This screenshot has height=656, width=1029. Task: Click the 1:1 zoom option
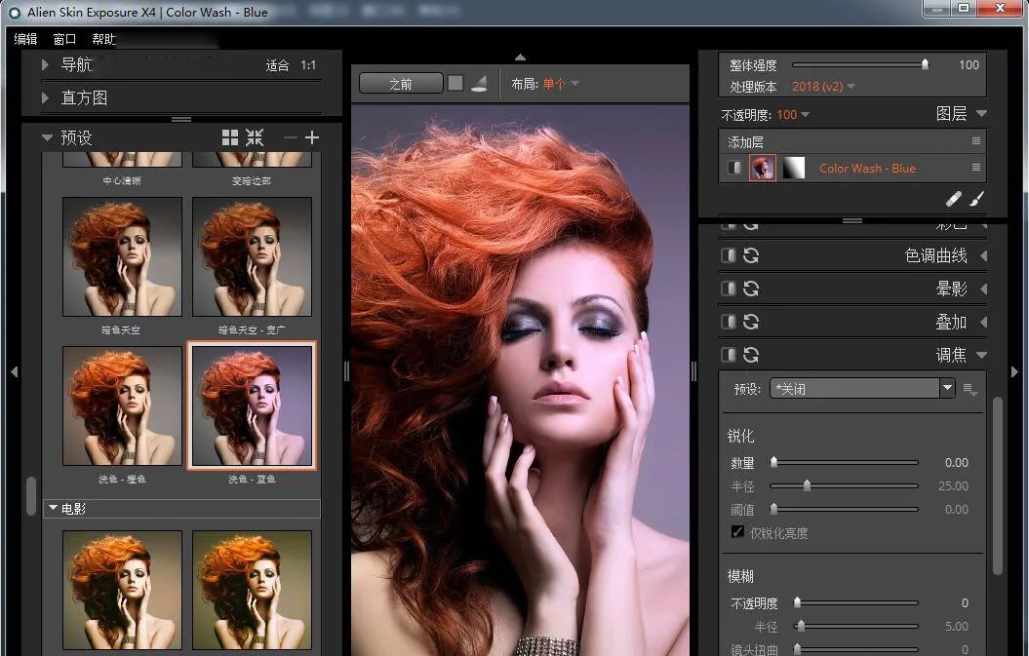point(308,65)
